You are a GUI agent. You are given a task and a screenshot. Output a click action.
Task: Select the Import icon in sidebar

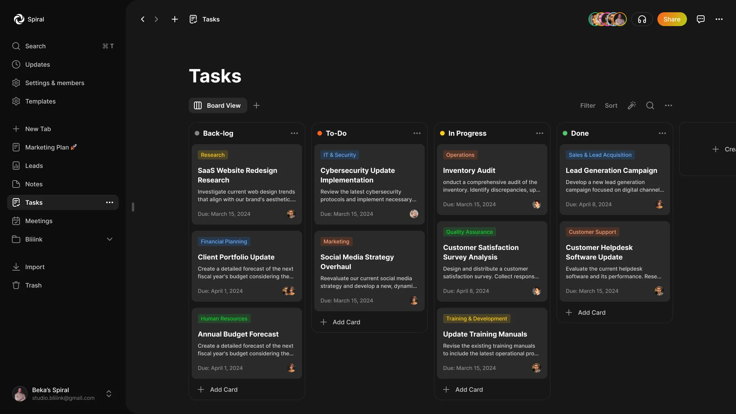pos(16,267)
